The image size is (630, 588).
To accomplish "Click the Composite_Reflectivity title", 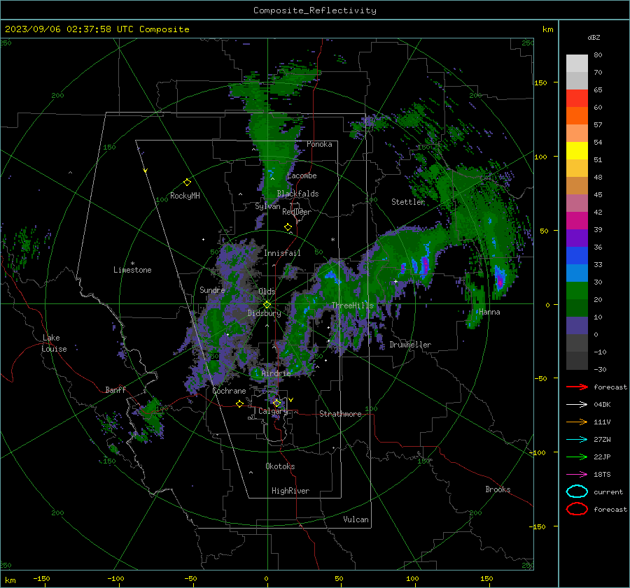I will click(x=315, y=10).
